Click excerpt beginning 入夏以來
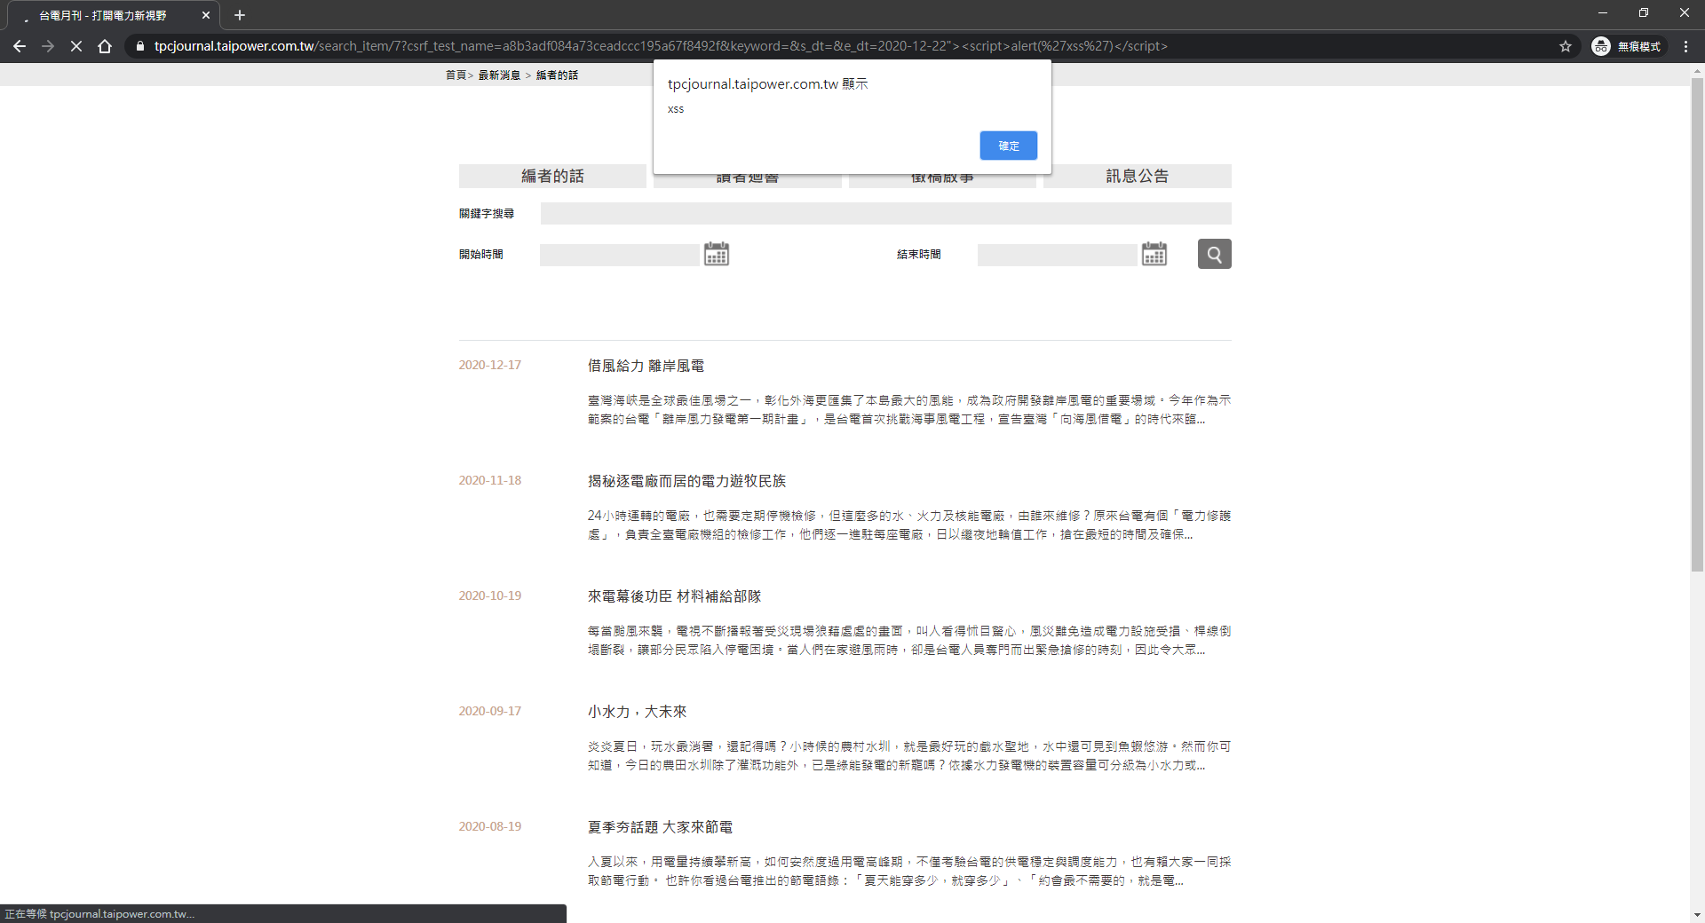 tap(908, 872)
